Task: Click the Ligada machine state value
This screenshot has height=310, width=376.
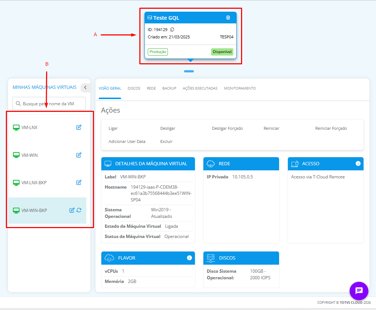Action: (x=172, y=226)
